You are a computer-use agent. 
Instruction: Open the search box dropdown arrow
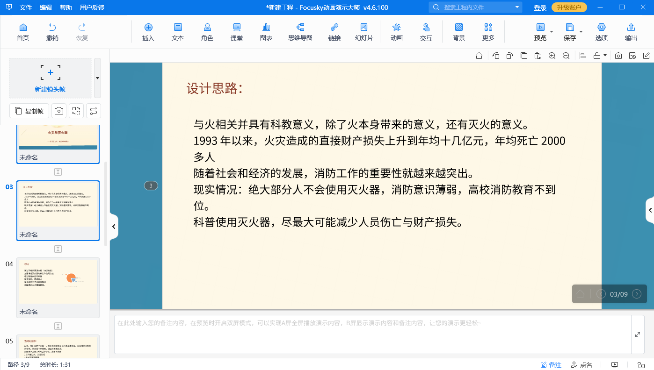pyautogui.click(x=517, y=7)
